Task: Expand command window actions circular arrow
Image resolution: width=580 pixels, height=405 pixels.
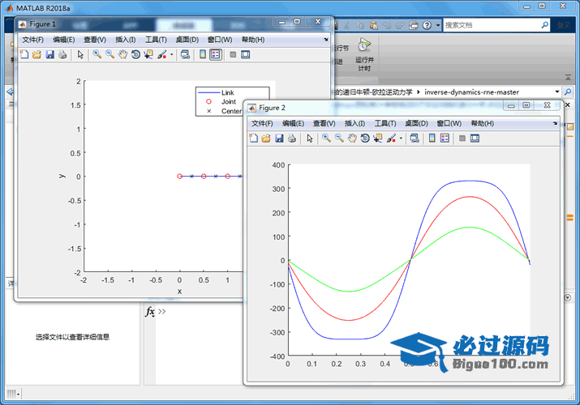Action: click(568, 297)
